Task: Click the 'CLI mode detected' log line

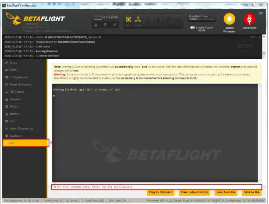Action: tap(32, 56)
